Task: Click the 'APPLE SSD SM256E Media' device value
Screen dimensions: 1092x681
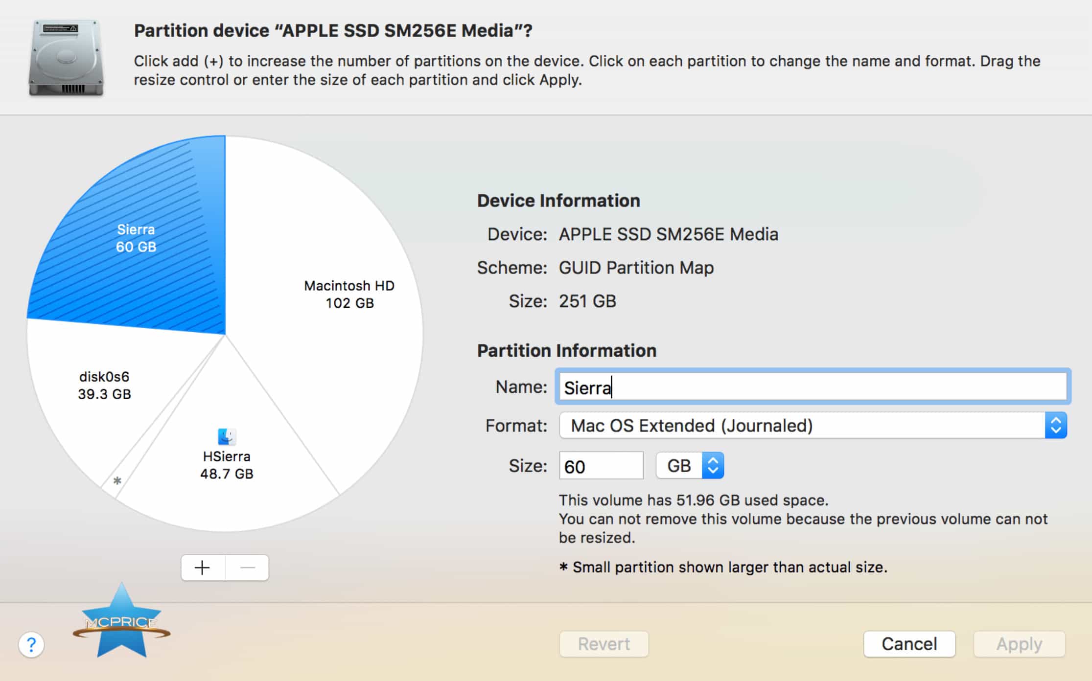Action: tap(669, 234)
